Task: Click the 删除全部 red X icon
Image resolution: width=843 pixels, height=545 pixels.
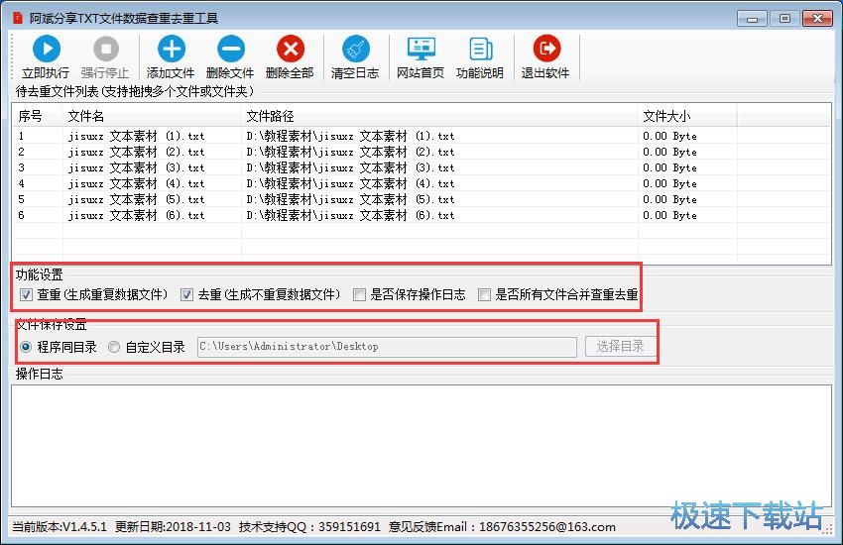Action: [x=290, y=50]
